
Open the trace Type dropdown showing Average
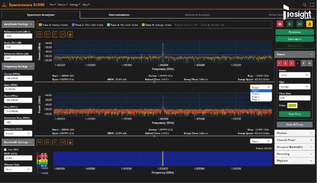click(295, 87)
